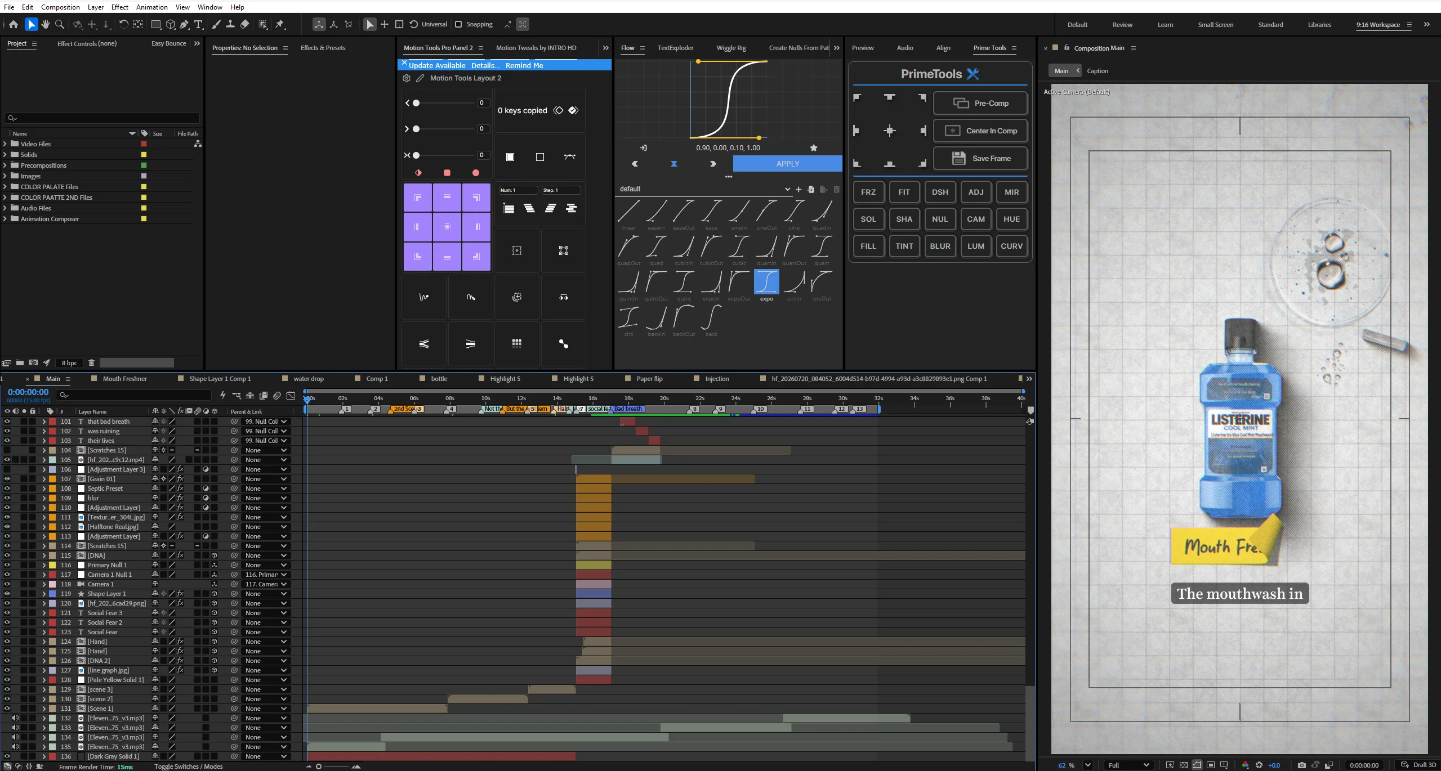
Task: Click the Center In Comp button
Action: (980, 131)
